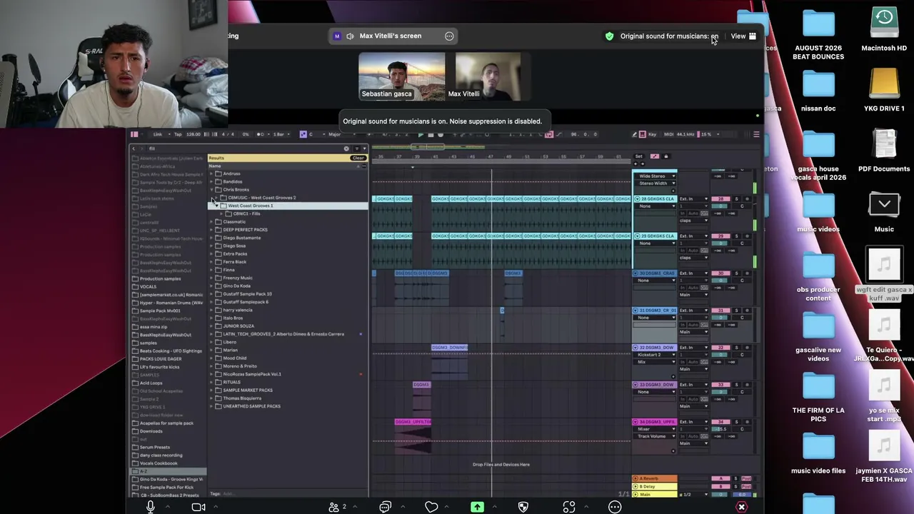The image size is (914, 514).
Task: Open the music videos desktop folder
Action: click(x=818, y=206)
